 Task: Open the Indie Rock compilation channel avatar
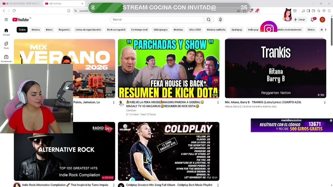click(17, 185)
